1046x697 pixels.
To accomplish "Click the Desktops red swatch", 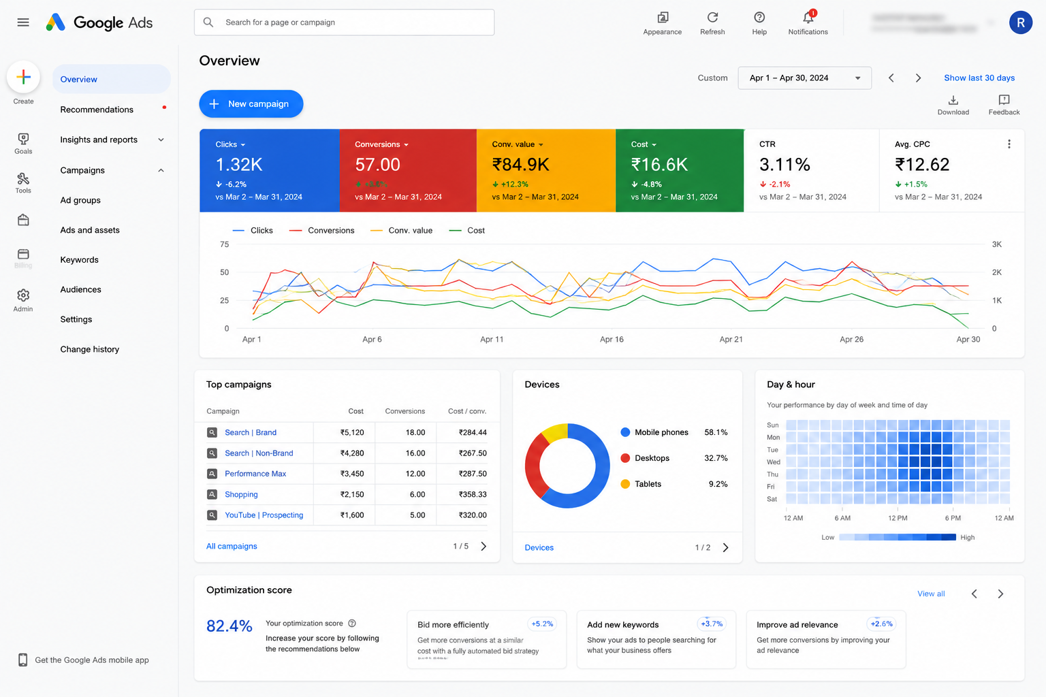I will (625, 458).
